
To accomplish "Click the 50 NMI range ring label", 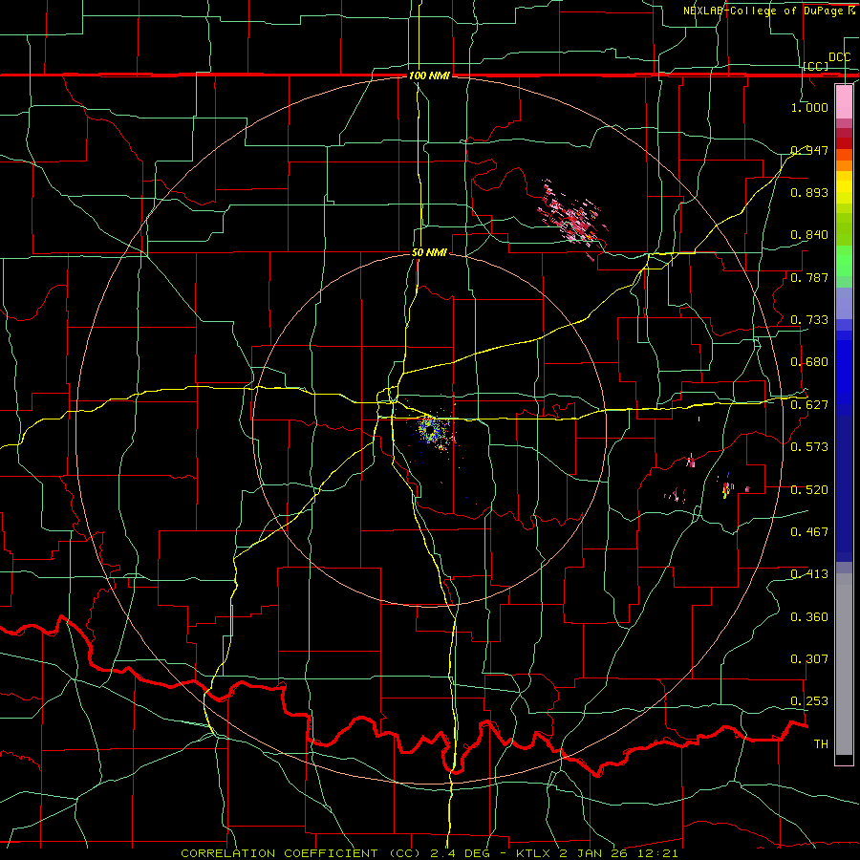I will pos(429,253).
